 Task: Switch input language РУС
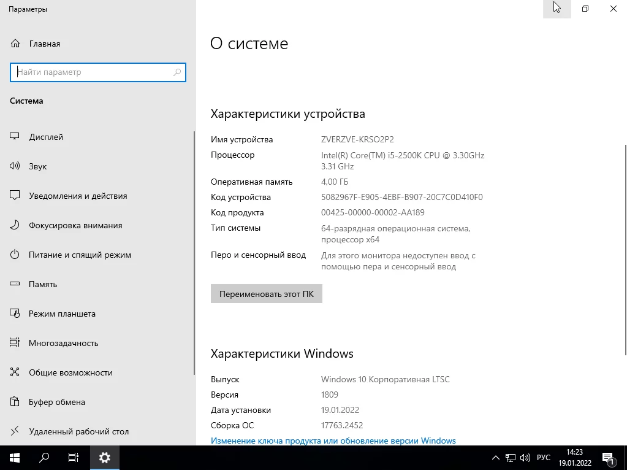coord(544,458)
